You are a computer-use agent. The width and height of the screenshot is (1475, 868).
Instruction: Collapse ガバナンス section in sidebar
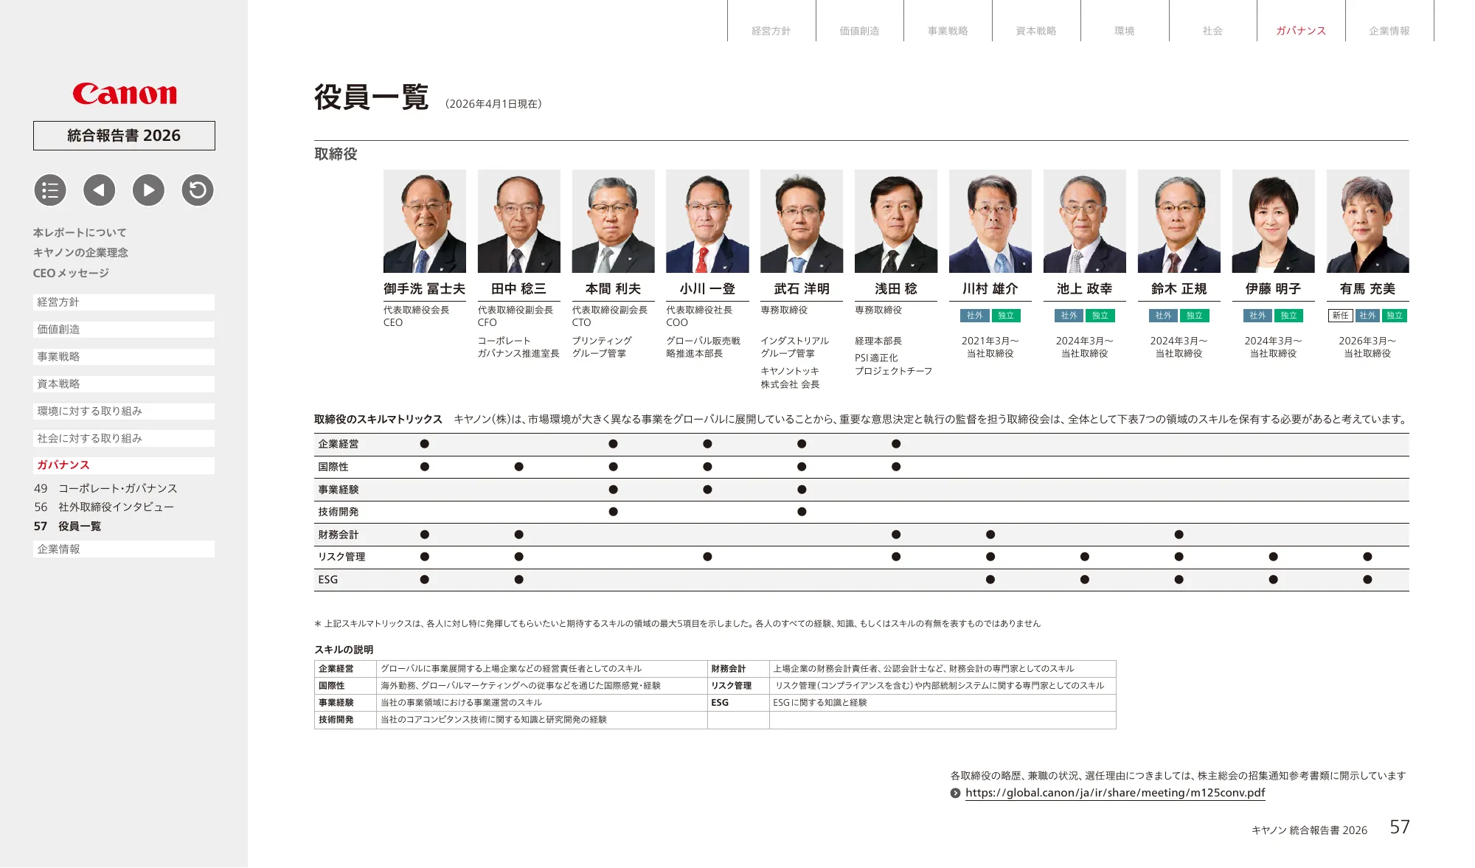pos(124,465)
